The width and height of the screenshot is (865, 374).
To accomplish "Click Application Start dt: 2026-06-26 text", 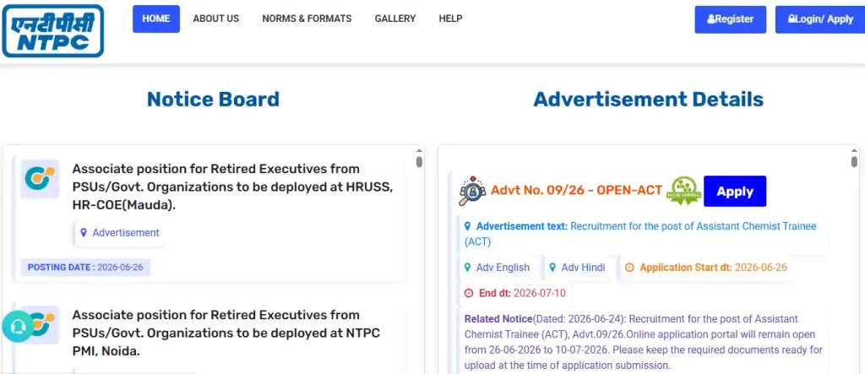I will [713, 268].
